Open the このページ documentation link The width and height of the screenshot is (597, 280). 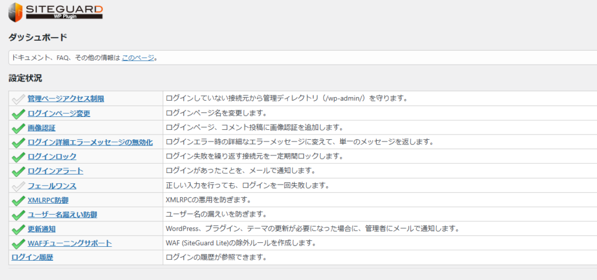click(x=138, y=58)
